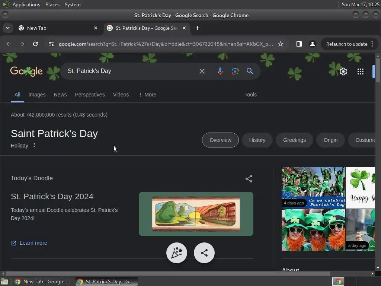Screen dimensions: 381x286
Task: Open the Chrome profile icon
Action: click(x=313, y=44)
